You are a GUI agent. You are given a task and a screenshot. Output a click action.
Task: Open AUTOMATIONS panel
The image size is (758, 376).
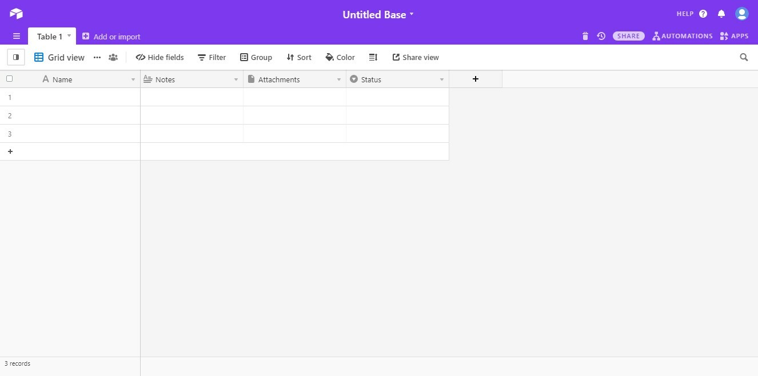tap(683, 36)
